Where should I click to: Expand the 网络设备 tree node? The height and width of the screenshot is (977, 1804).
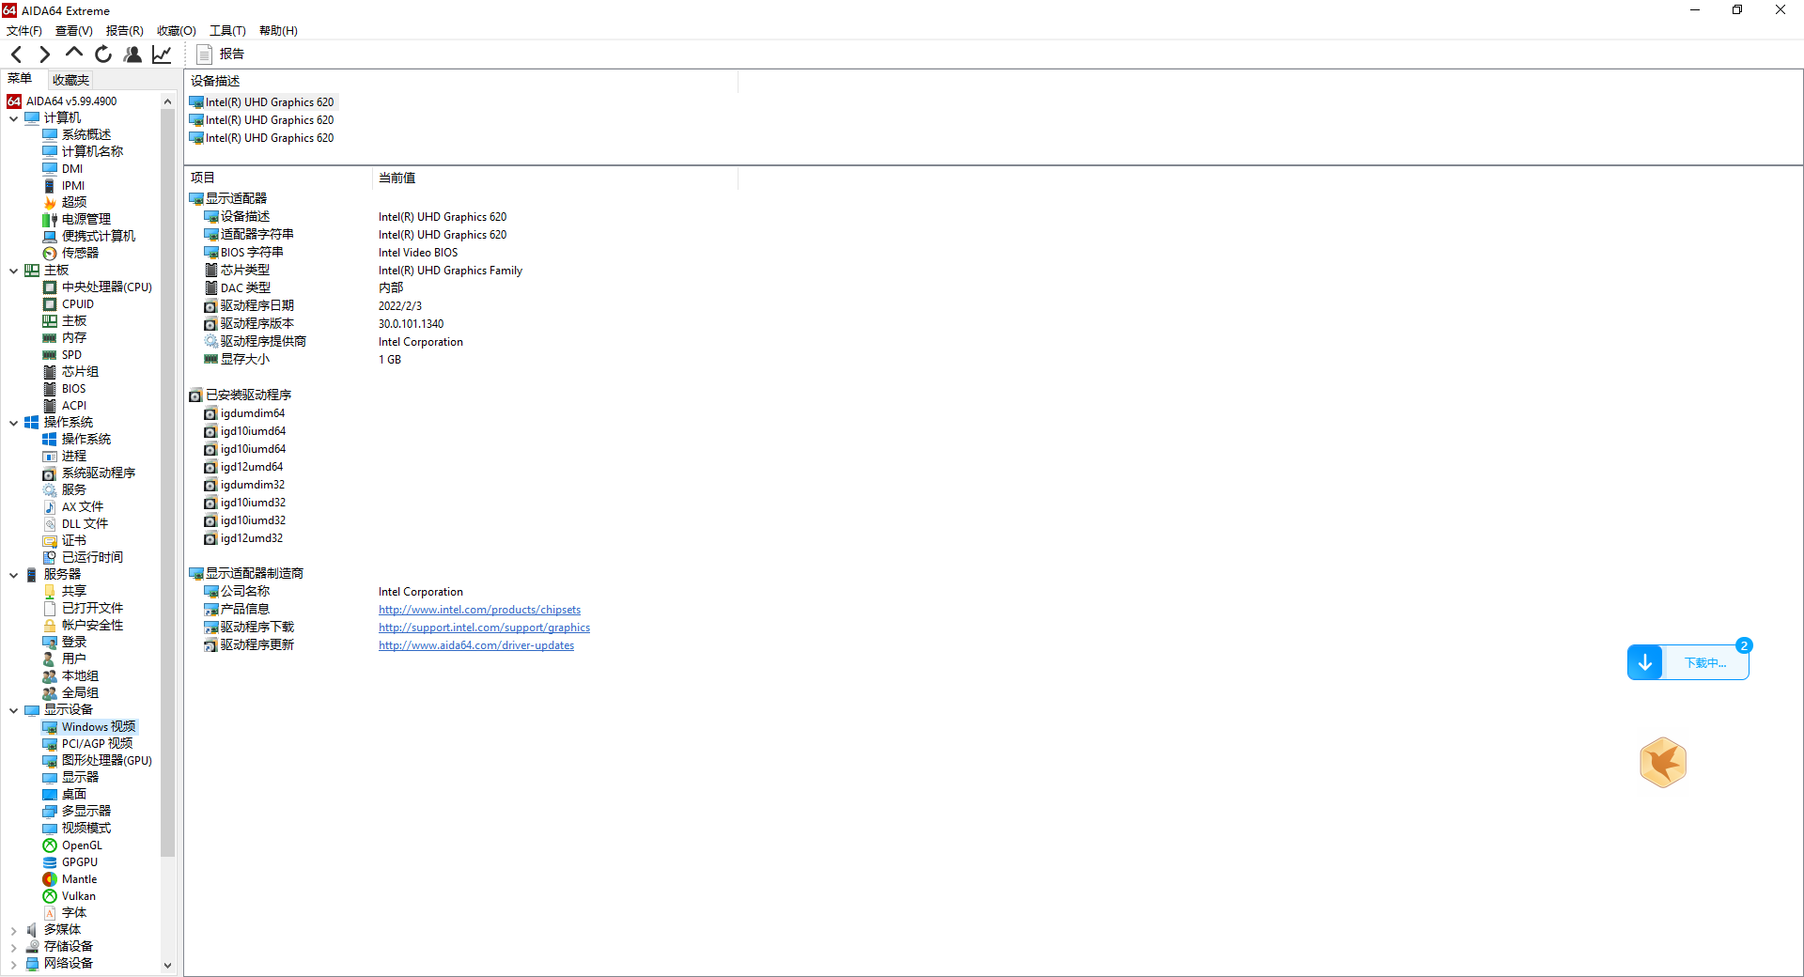pos(13,964)
